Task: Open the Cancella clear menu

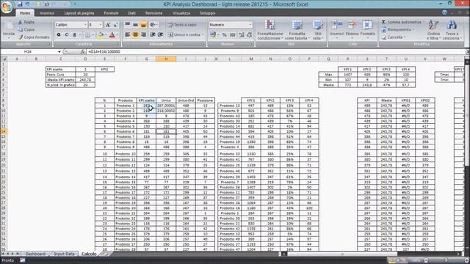Action: [x=394, y=37]
